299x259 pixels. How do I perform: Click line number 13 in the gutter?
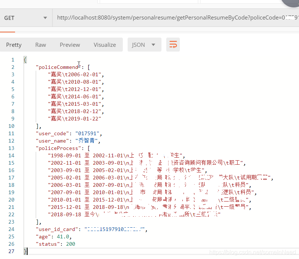(x=11, y=148)
